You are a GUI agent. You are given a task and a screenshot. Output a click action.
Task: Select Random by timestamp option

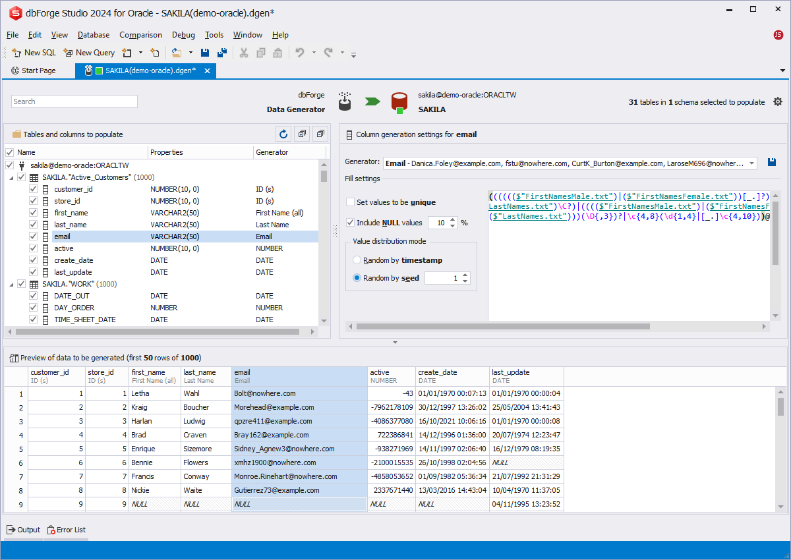(x=357, y=260)
